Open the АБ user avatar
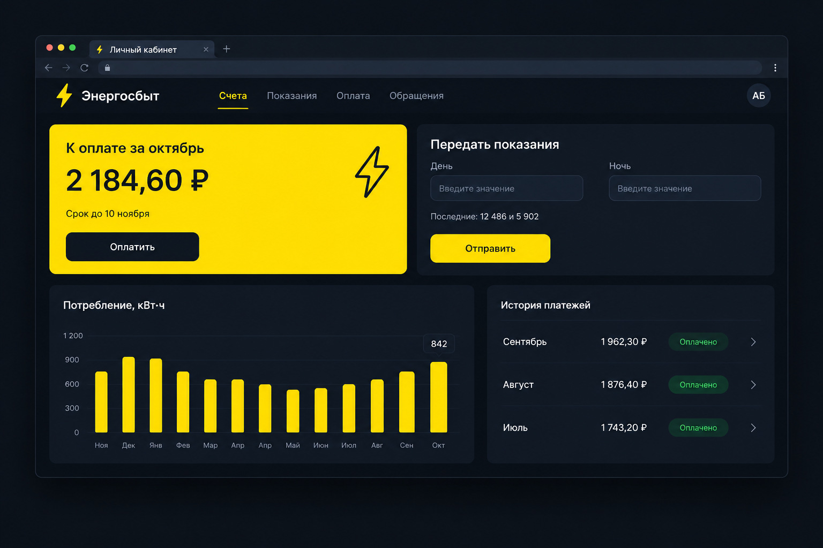Screen dimensions: 823x548 pos(759,96)
